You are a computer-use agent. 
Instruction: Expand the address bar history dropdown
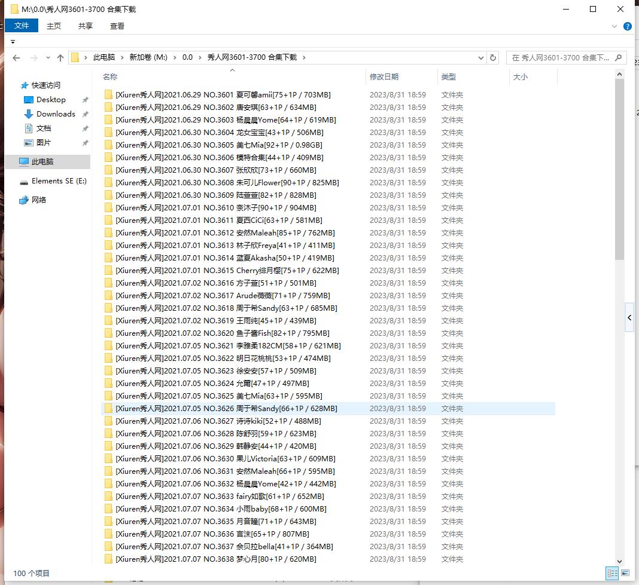[481, 58]
